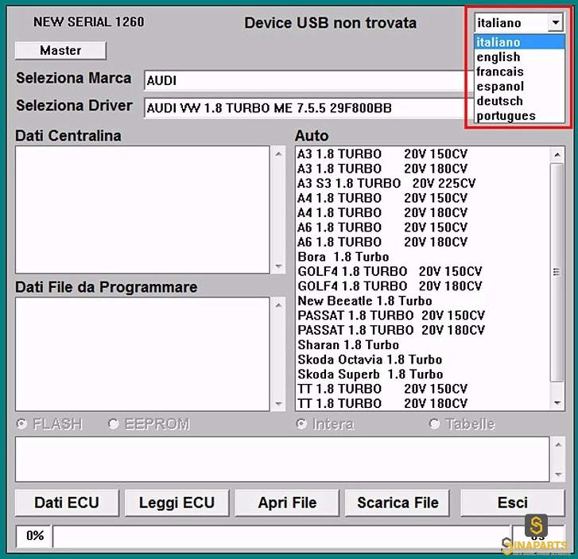Click inside Dati File da Programmare text area
This screenshot has height=559, width=578.
[142, 354]
